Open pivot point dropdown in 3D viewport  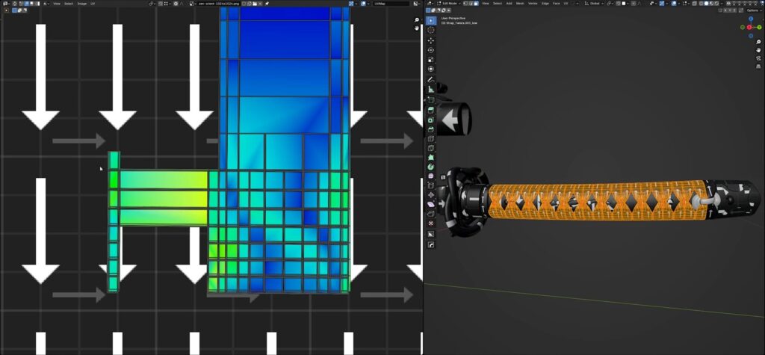click(610, 4)
